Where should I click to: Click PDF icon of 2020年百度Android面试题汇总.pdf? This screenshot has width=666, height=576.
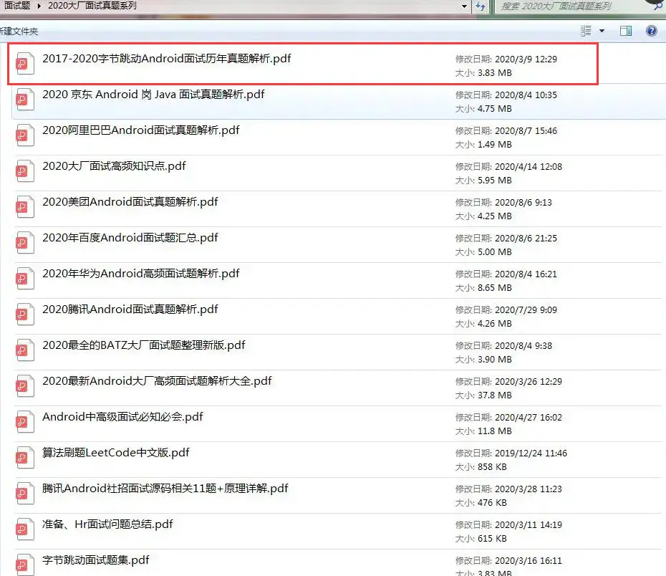tap(25, 243)
